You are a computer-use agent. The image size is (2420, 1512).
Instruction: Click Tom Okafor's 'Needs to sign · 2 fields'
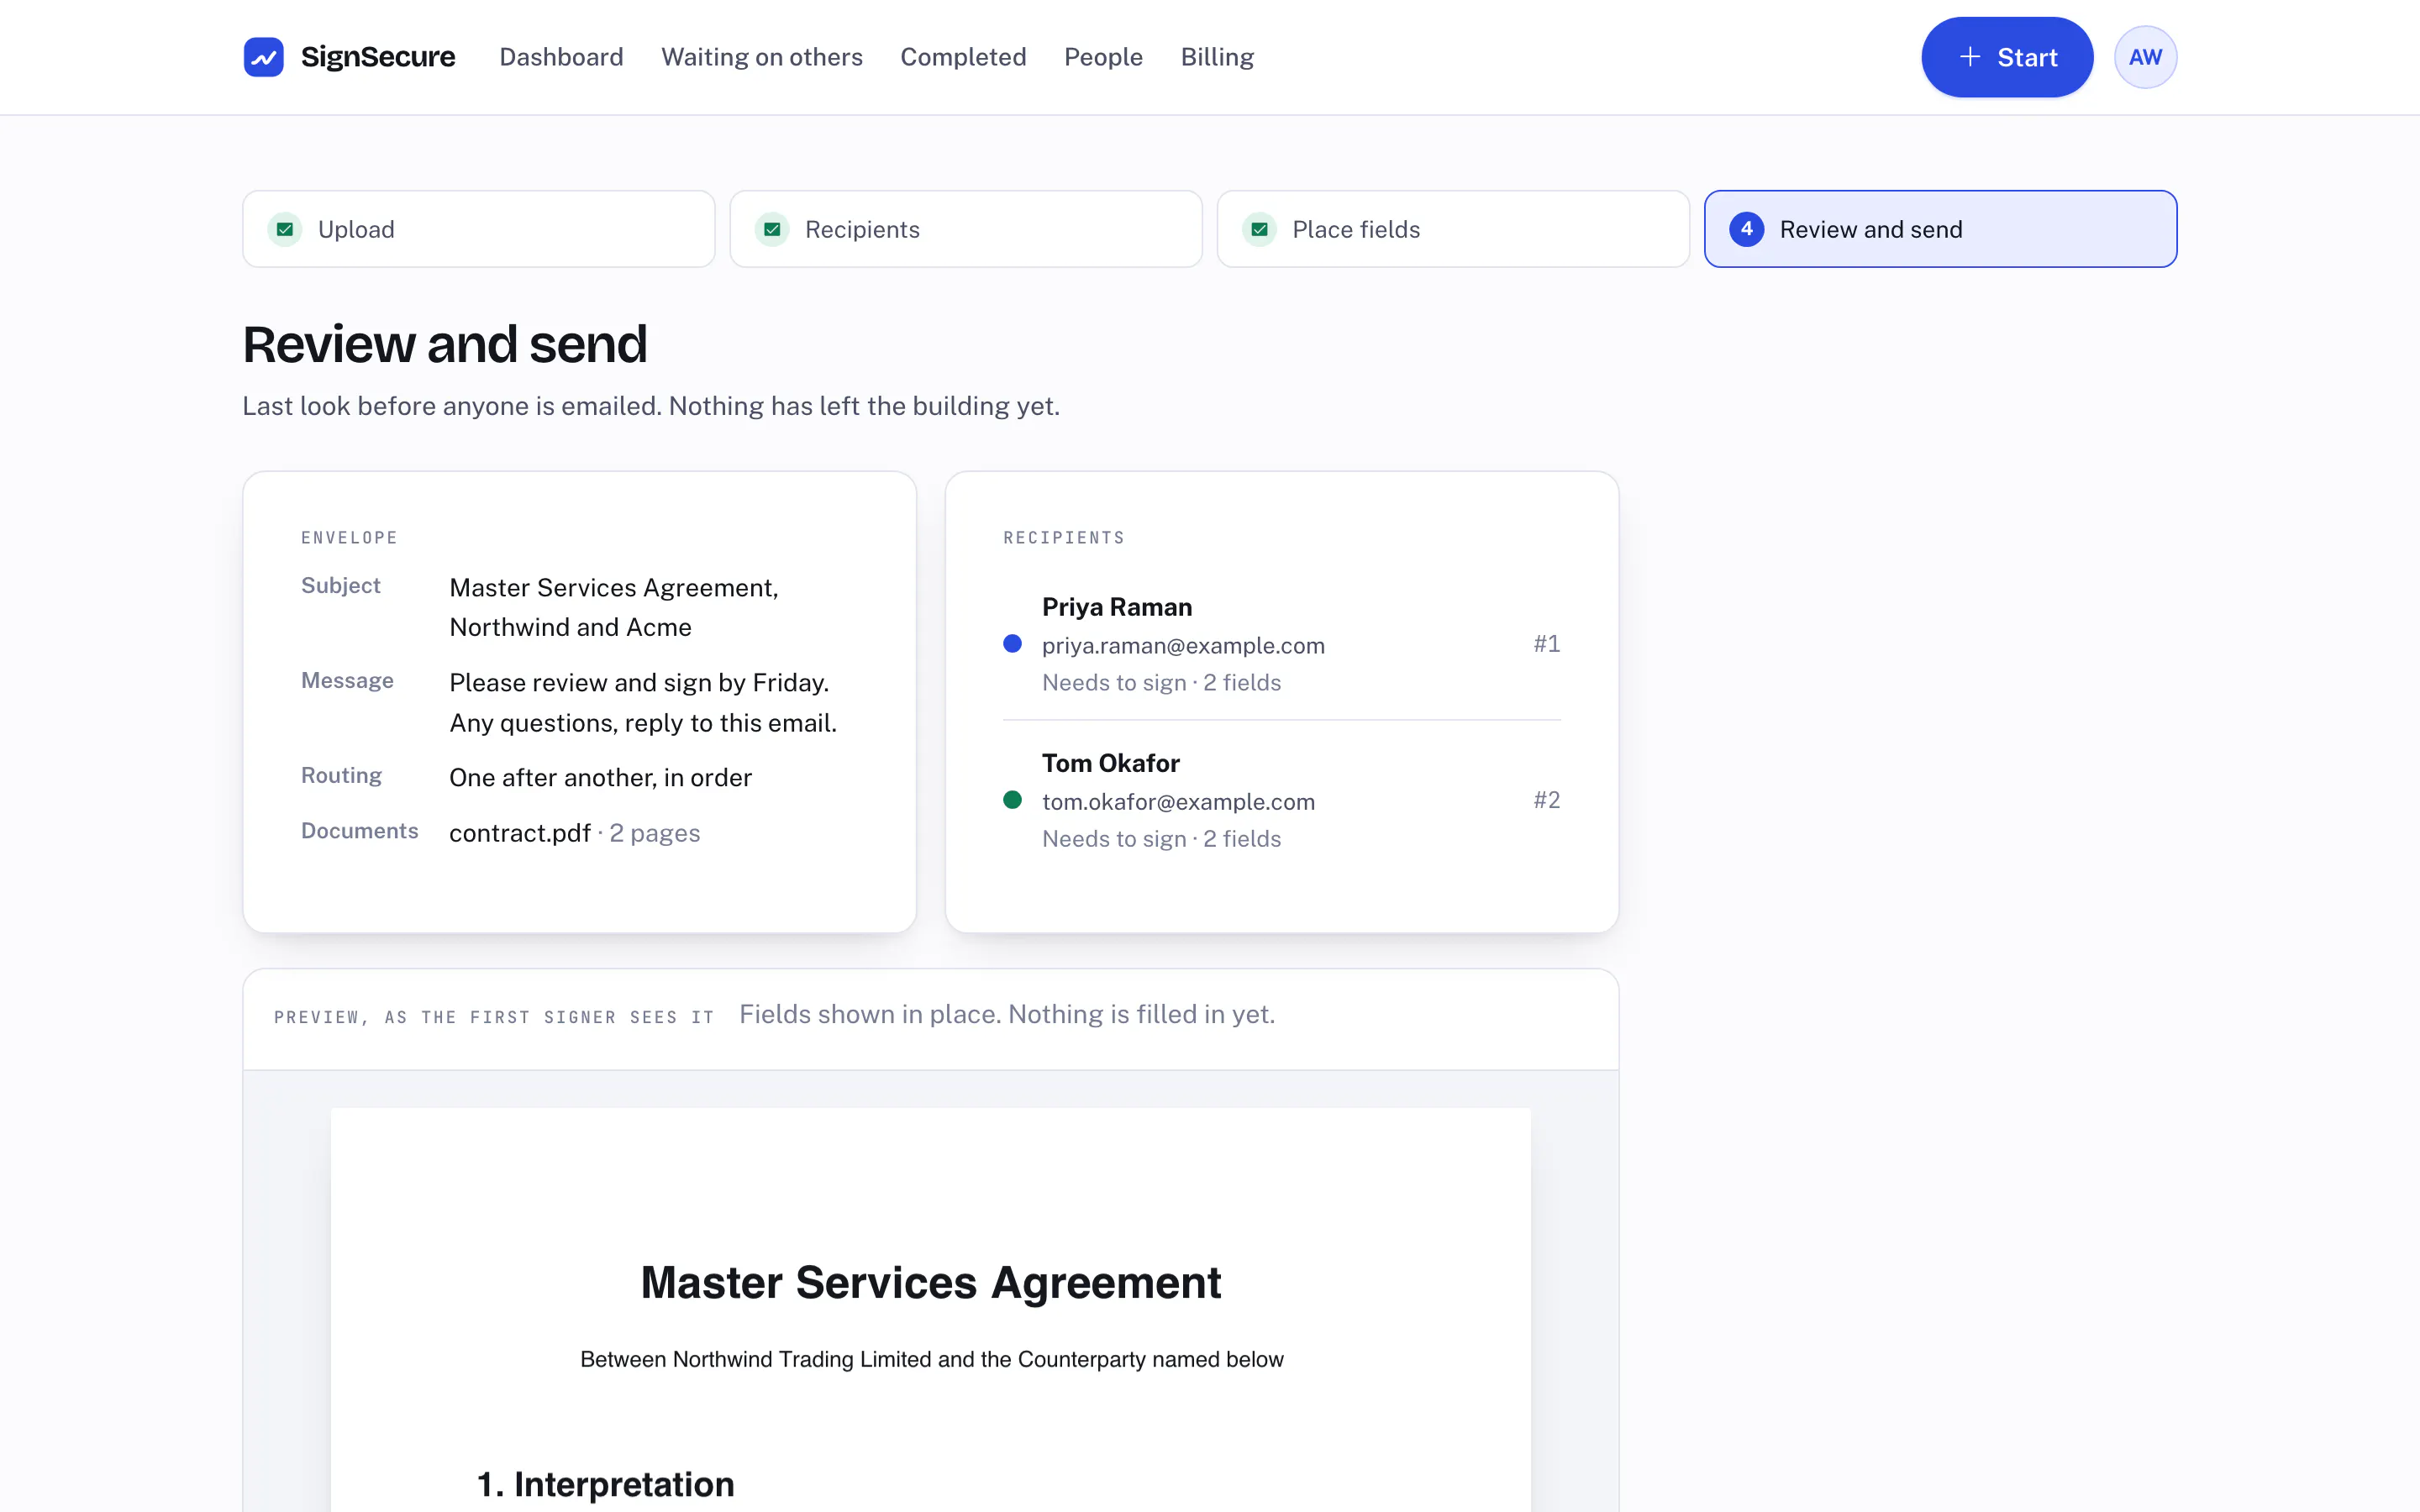(1161, 838)
